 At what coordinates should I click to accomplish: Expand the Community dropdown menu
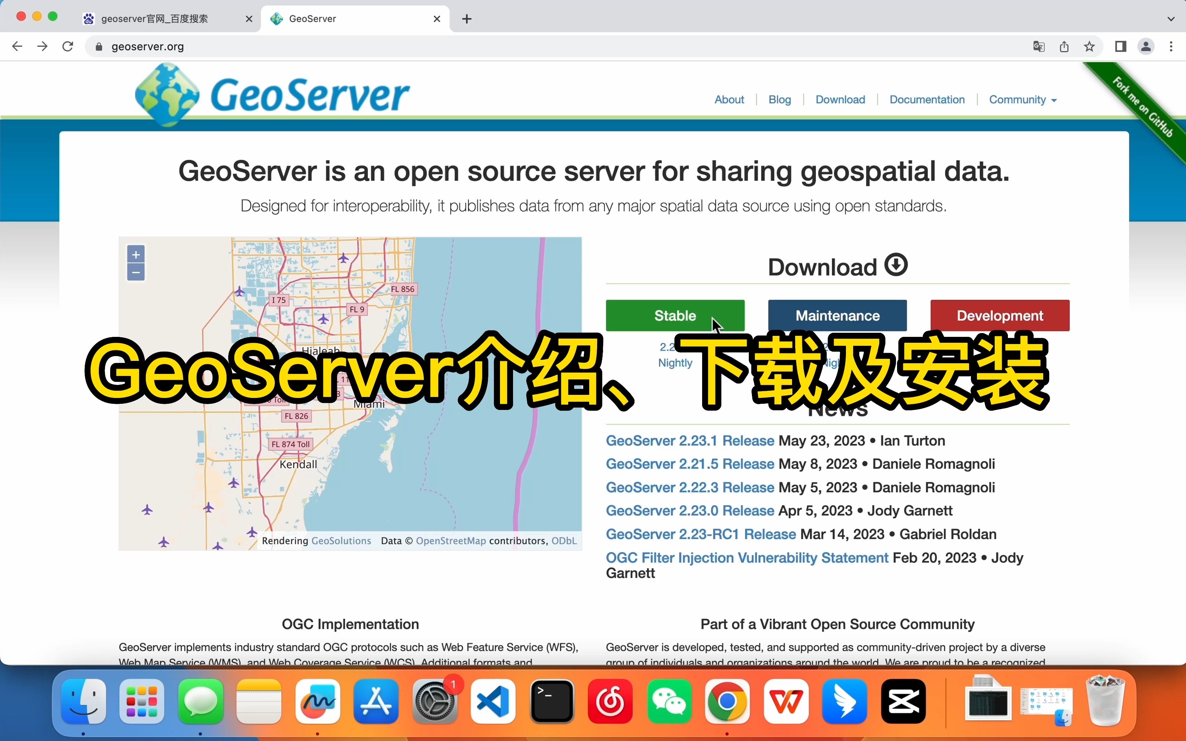[x=1022, y=99]
